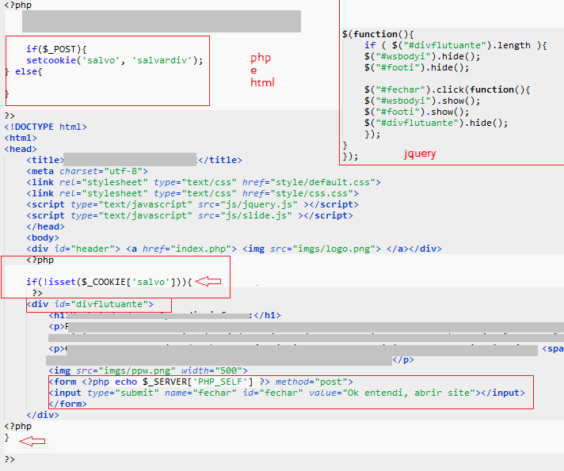The width and height of the screenshot is (564, 471).
Task: Click the gray redacted bar under opening php tag
Action: [x=161, y=21]
